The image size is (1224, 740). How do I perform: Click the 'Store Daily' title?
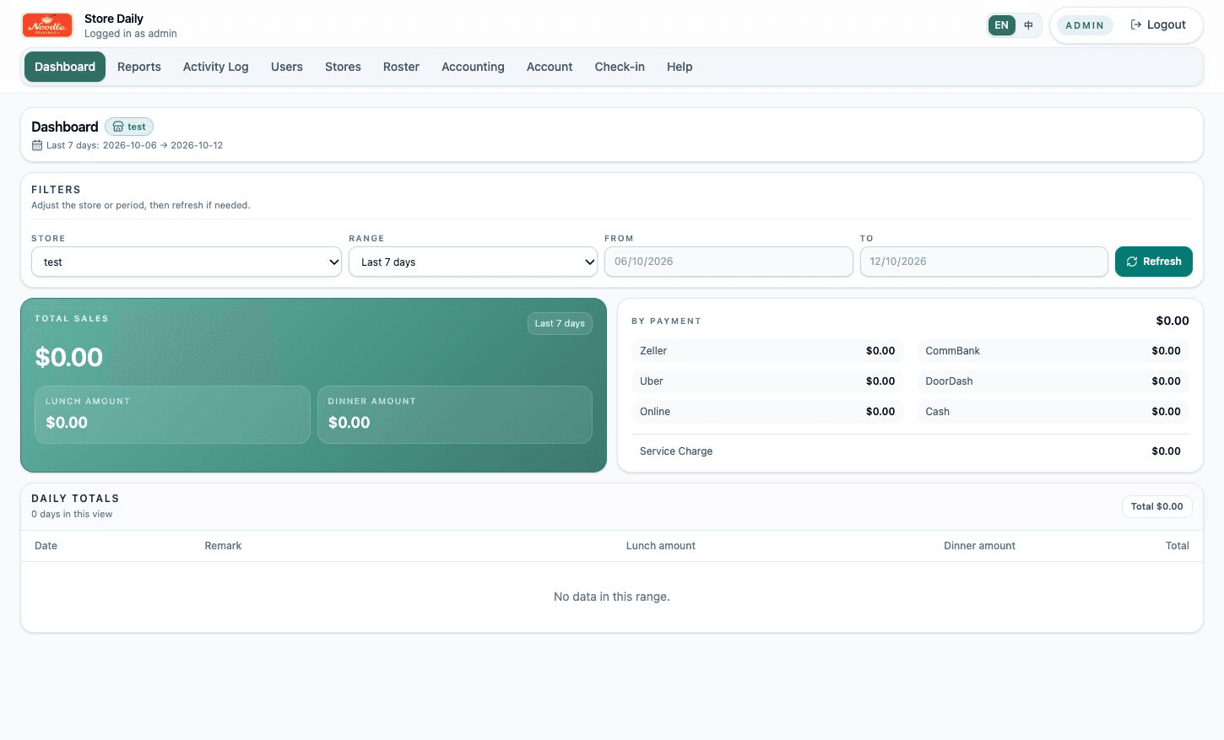pyautogui.click(x=114, y=19)
